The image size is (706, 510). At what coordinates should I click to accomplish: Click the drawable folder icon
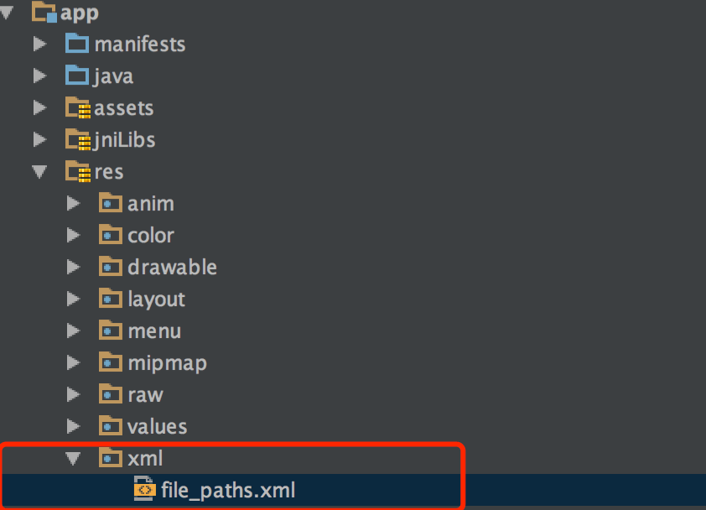coord(111,266)
